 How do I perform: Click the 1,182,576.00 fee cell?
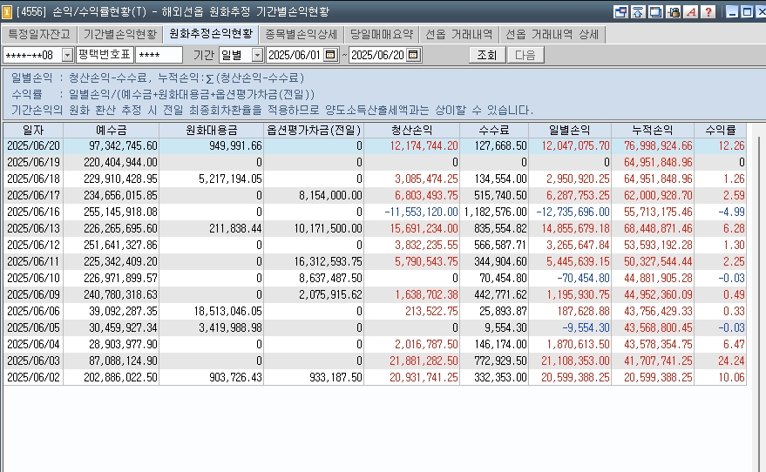(x=494, y=212)
